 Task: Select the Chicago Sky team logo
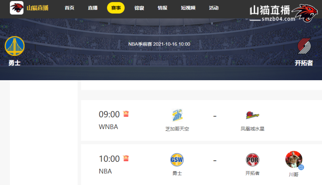177,115
